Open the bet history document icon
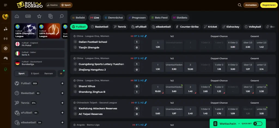 pyautogui.click(x=50, y=16)
